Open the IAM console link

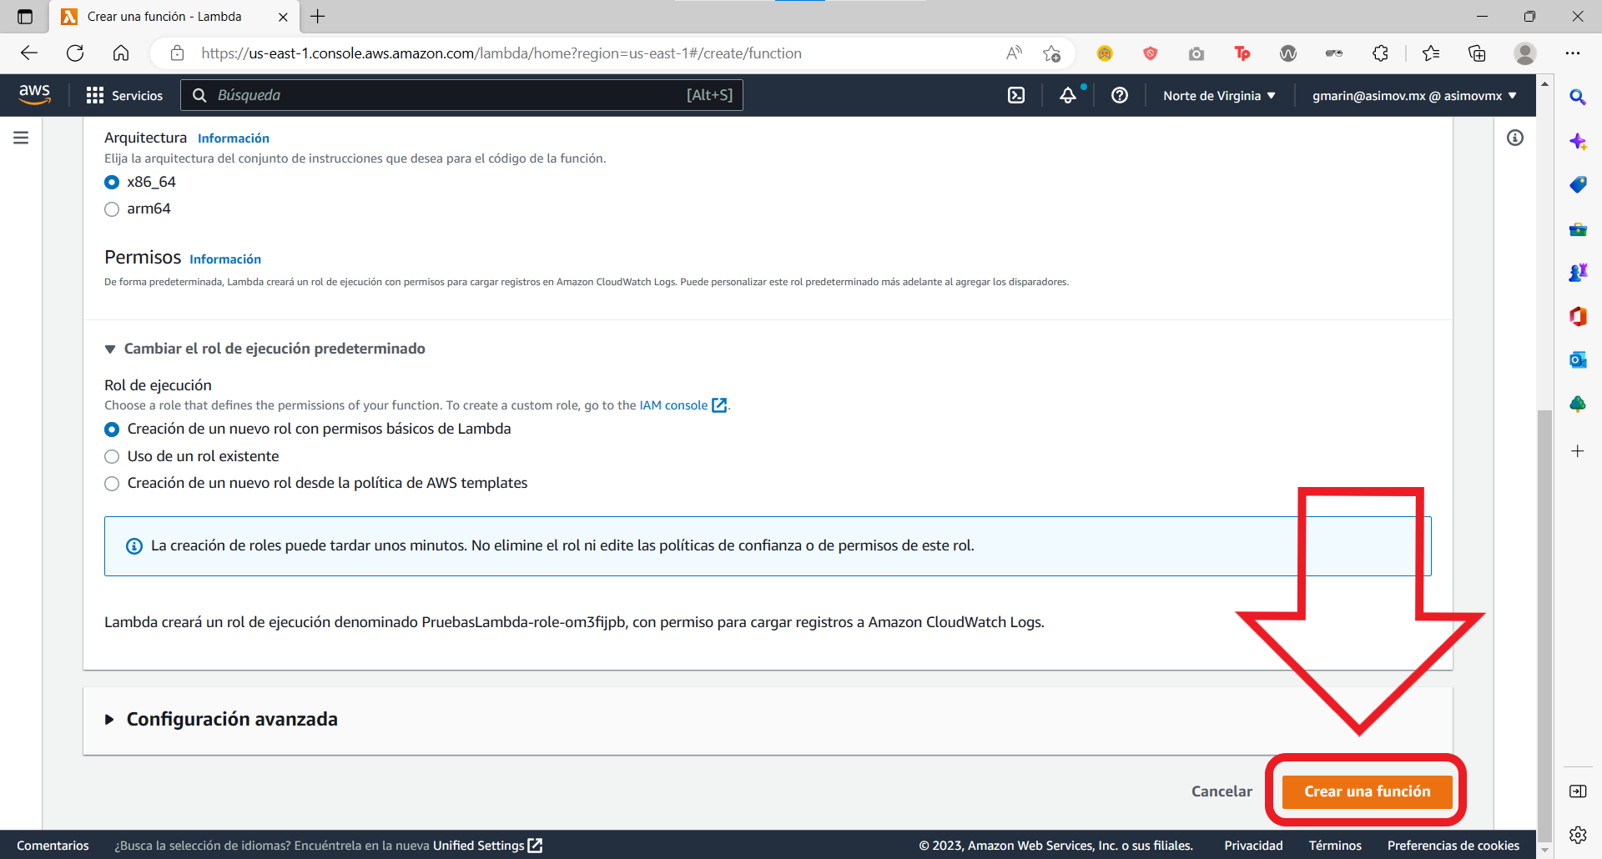[x=683, y=405]
